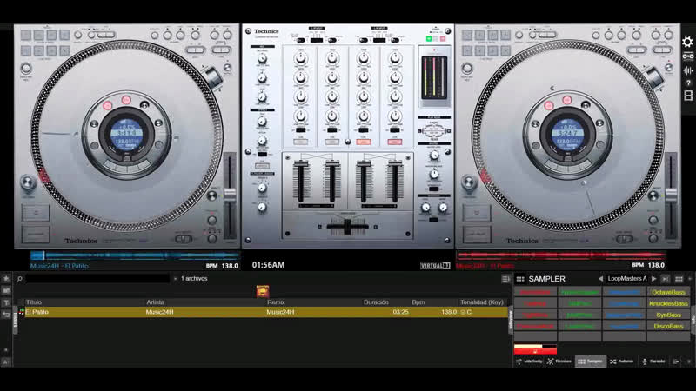Image resolution: width=696 pixels, height=391 pixels.
Task: Click the filter funnel icon in browser sidebar
Action: tap(6, 302)
